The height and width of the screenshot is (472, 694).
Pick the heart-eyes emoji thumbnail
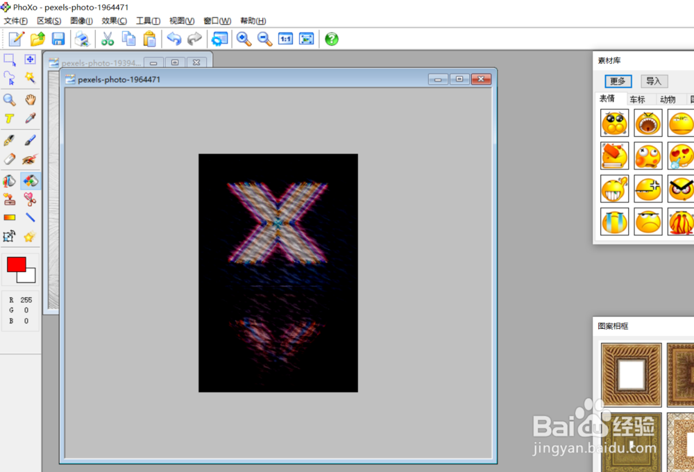[681, 156]
